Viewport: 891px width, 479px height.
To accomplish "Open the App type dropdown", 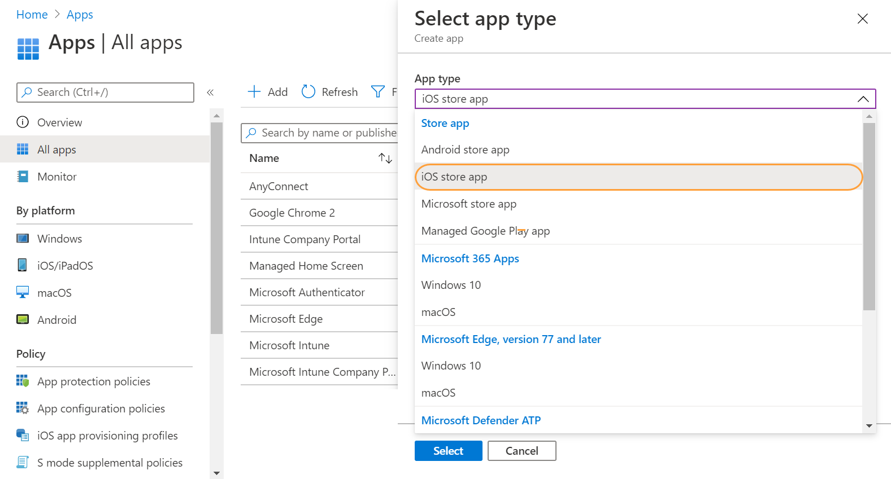I will (645, 99).
